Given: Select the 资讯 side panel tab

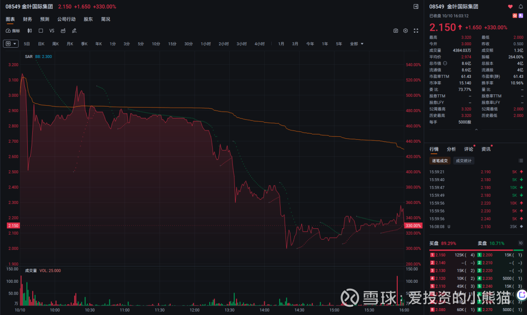Looking at the screenshot, I should click(x=486, y=149).
